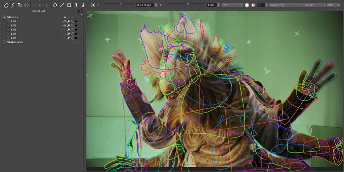Select the rotate tool icon
This screenshot has height=172, width=344.
[x=55, y=5]
